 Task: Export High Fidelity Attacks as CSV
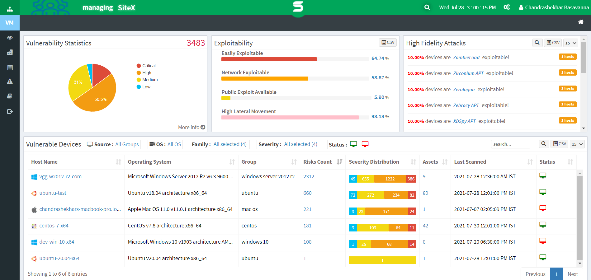553,43
